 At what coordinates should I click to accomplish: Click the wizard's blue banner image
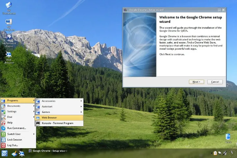pyautogui.click(x=140, y=45)
